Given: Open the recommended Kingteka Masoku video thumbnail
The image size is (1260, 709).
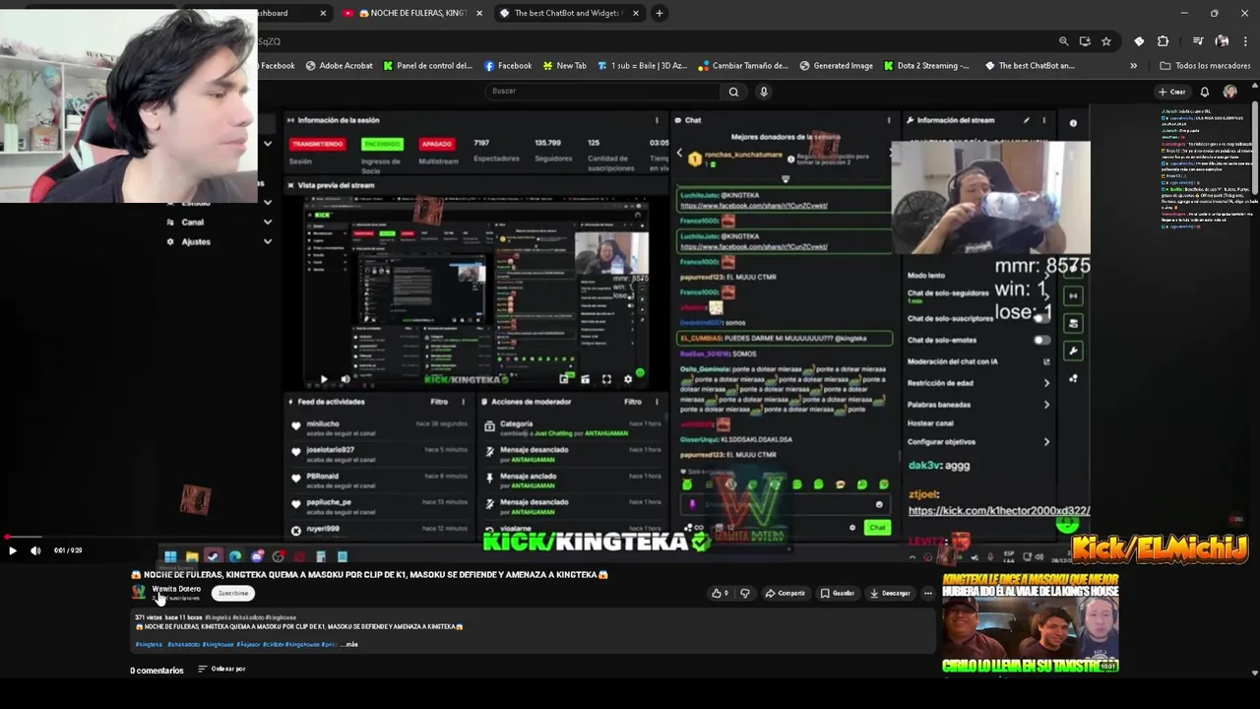Looking at the screenshot, I should [1030, 623].
